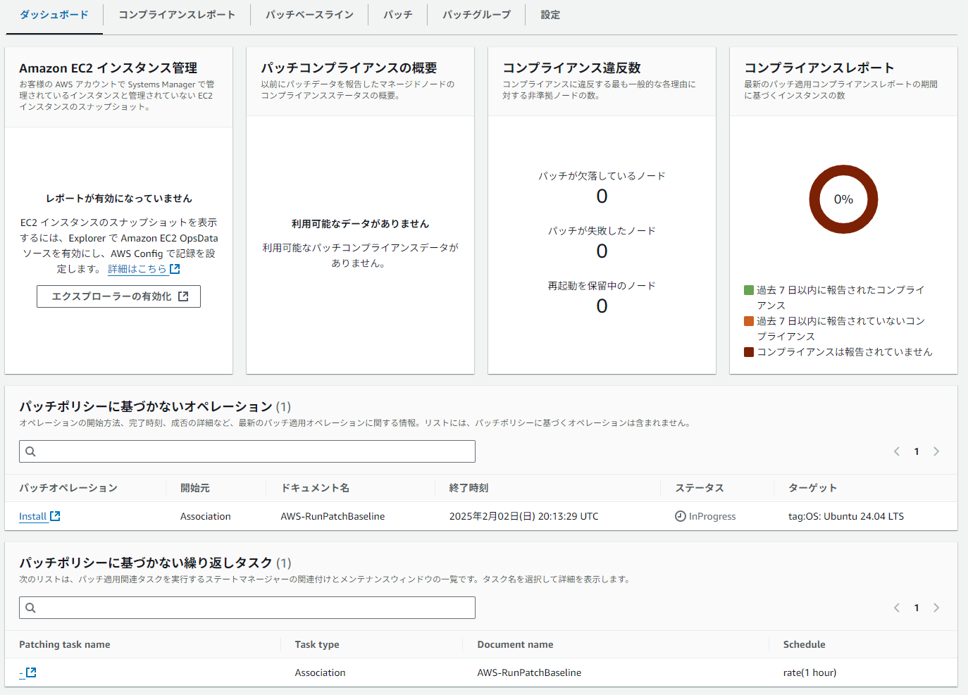Click the 0% compliance donut chart
The height and width of the screenshot is (695, 968).
point(843,199)
